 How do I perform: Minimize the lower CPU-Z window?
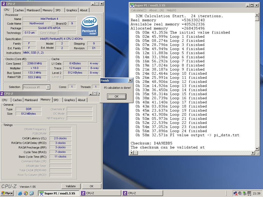(91, 94)
